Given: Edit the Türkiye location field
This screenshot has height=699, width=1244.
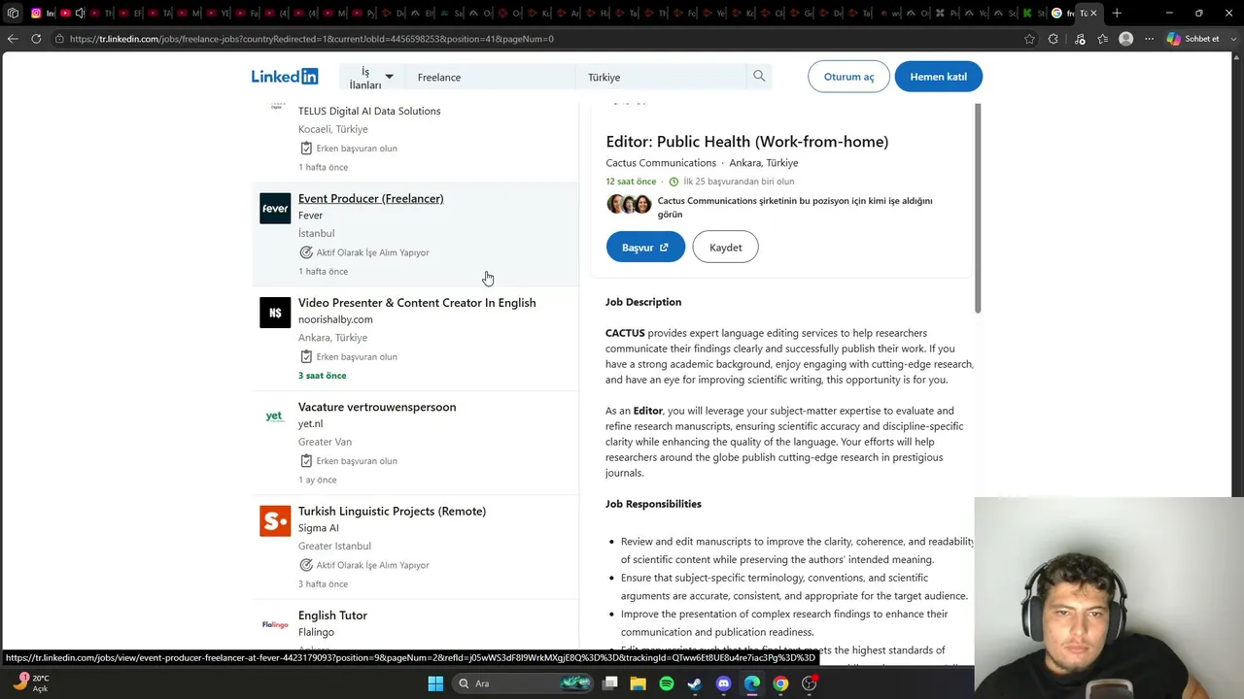Looking at the screenshot, I should 661,78.
